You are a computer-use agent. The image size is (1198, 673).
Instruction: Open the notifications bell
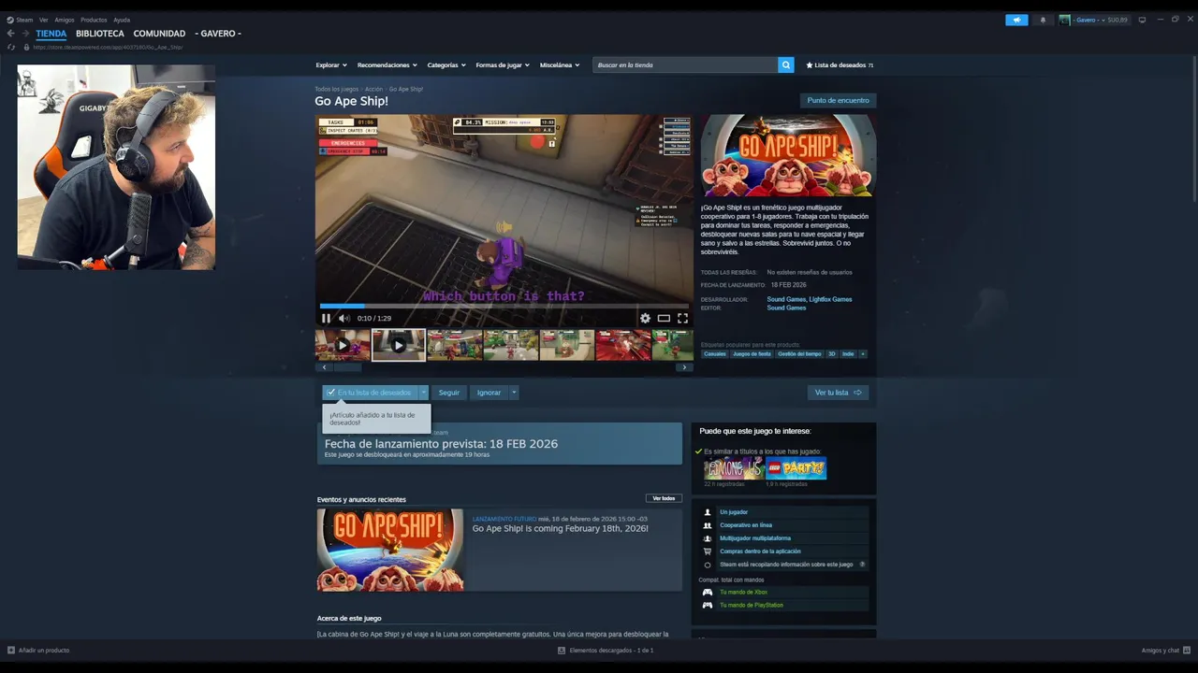[x=1043, y=20]
